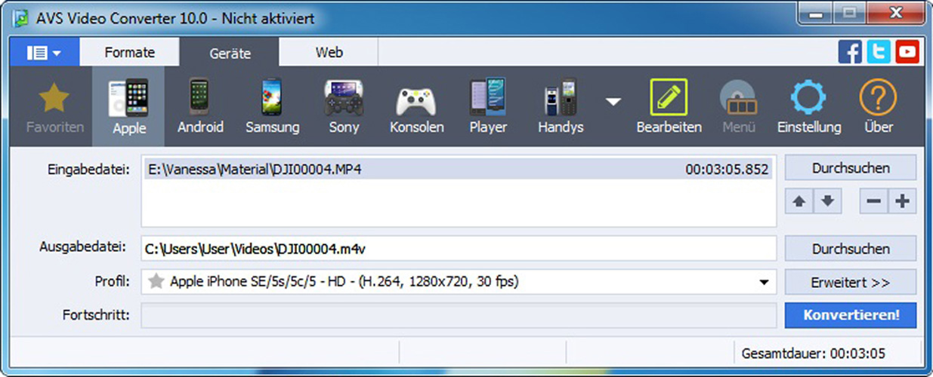The height and width of the screenshot is (377, 933).
Task: Toggle the favorite star in Profil
Action: [156, 282]
